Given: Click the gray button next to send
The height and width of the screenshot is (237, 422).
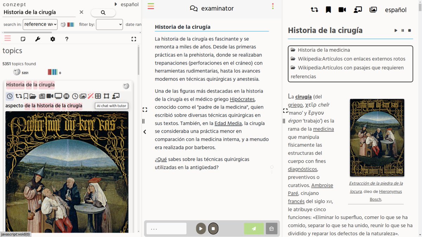Looking at the screenshot, I should coord(271,229).
